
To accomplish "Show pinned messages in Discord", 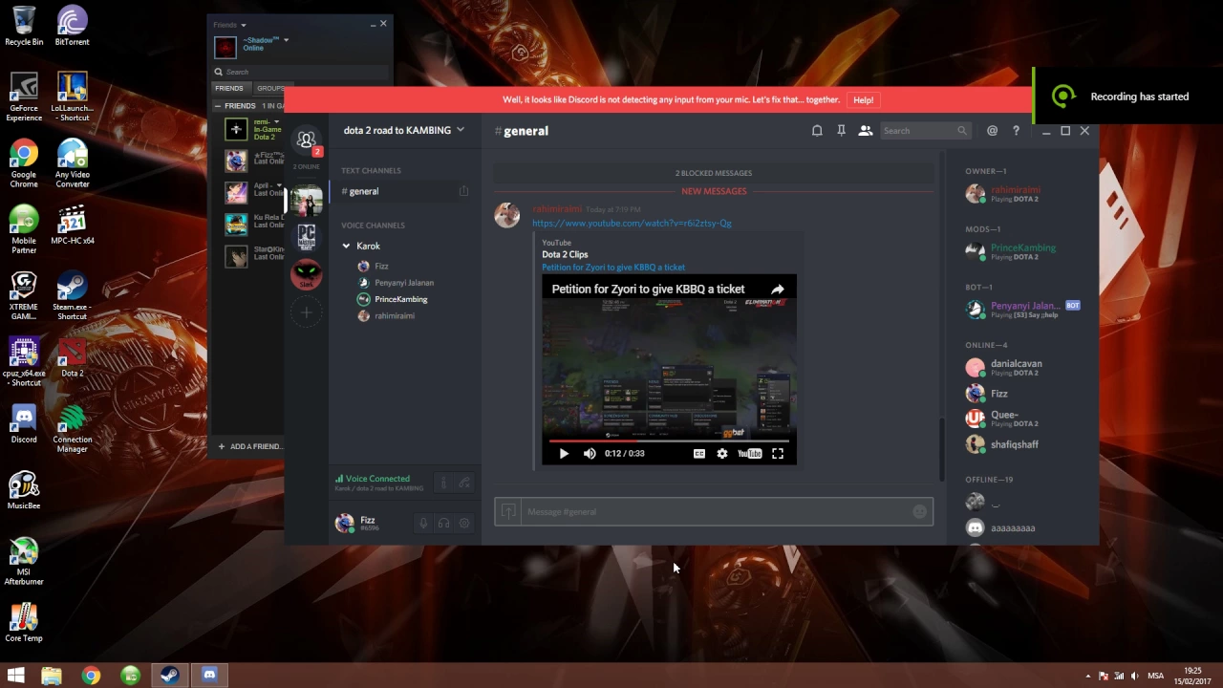I will point(841,131).
